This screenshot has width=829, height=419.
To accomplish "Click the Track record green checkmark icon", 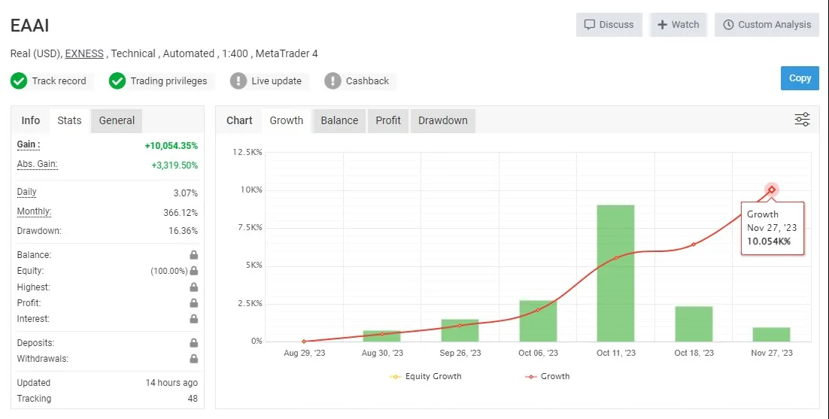I will 19,80.
